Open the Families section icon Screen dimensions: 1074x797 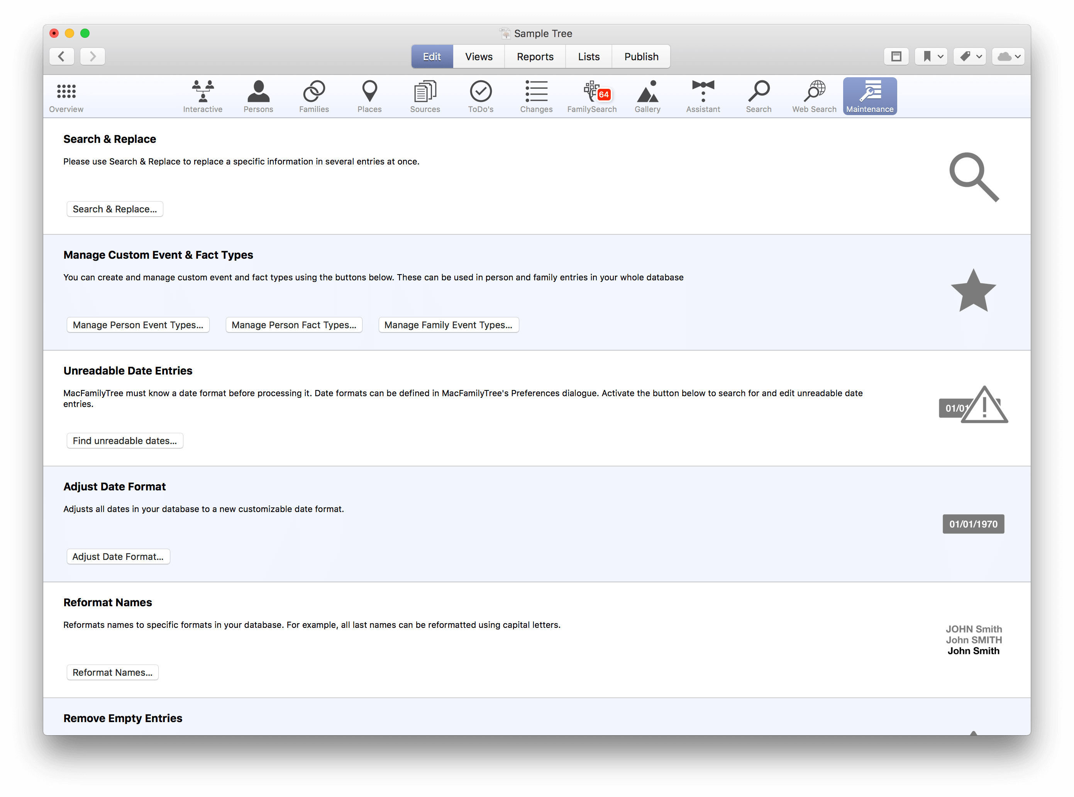click(314, 96)
